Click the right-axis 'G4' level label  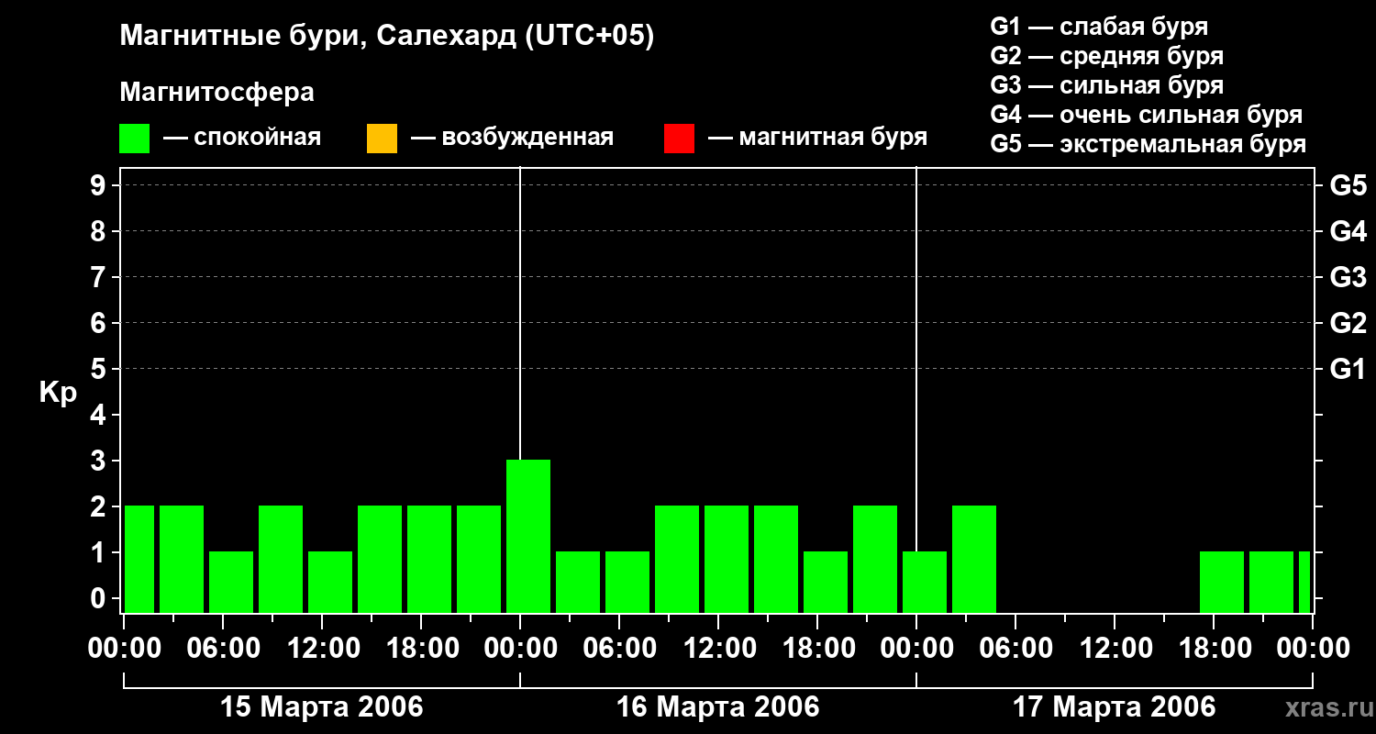(x=1348, y=231)
